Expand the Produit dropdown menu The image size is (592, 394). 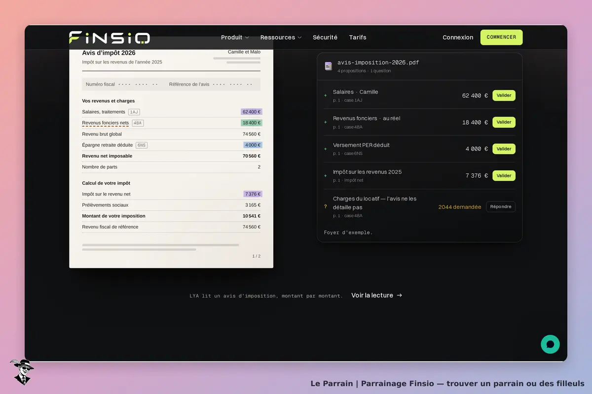(x=235, y=37)
